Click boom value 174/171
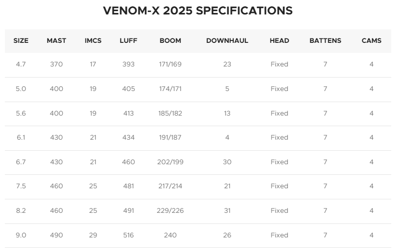Image resolution: width=398 pixels, height=248 pixels. coord(171,89)
